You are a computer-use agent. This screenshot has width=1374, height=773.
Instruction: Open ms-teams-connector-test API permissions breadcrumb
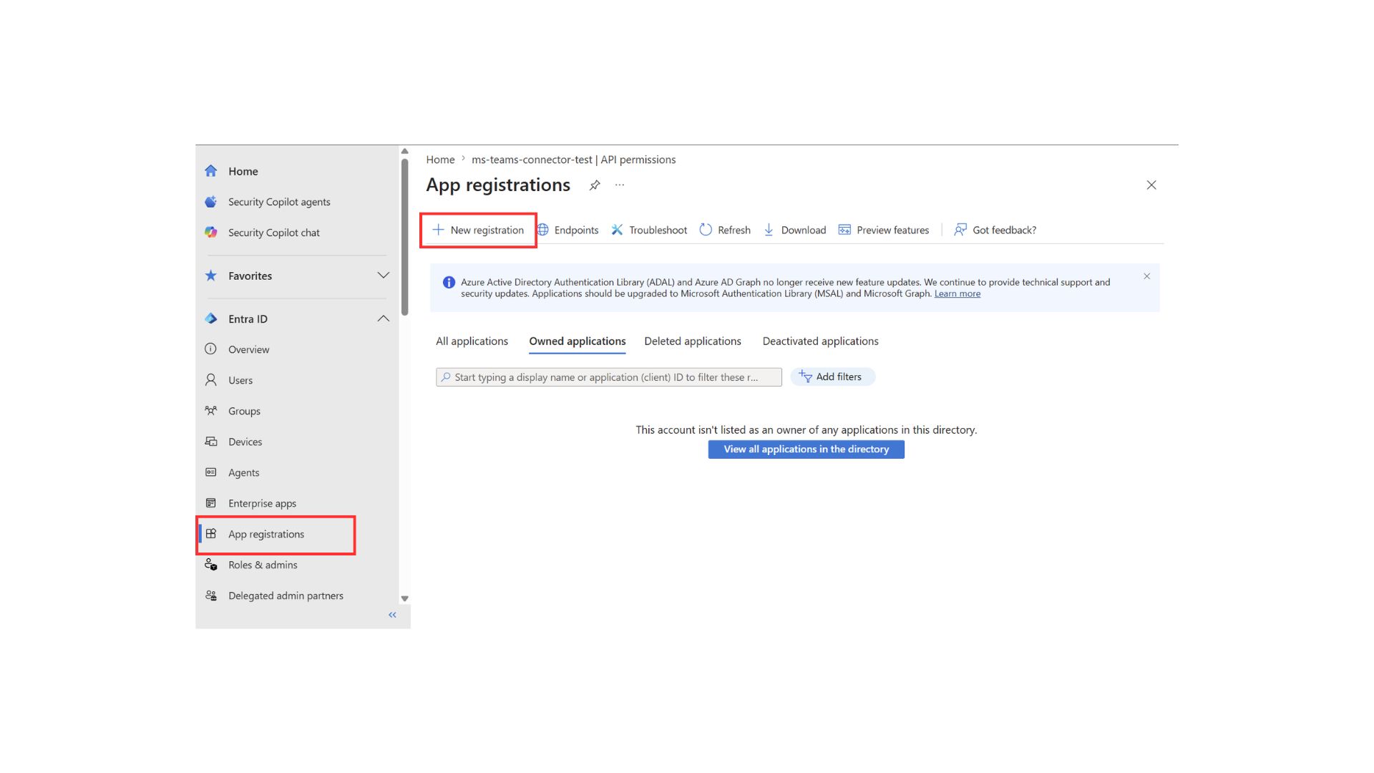pos(573,160)
